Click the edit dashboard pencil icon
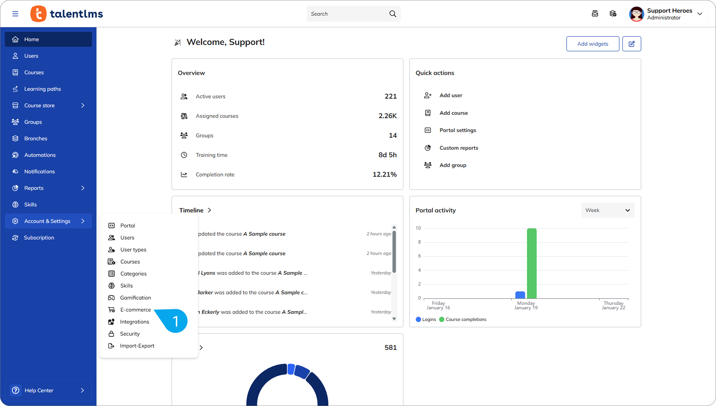The image size is (716, 406). click(x=631, y=44)
